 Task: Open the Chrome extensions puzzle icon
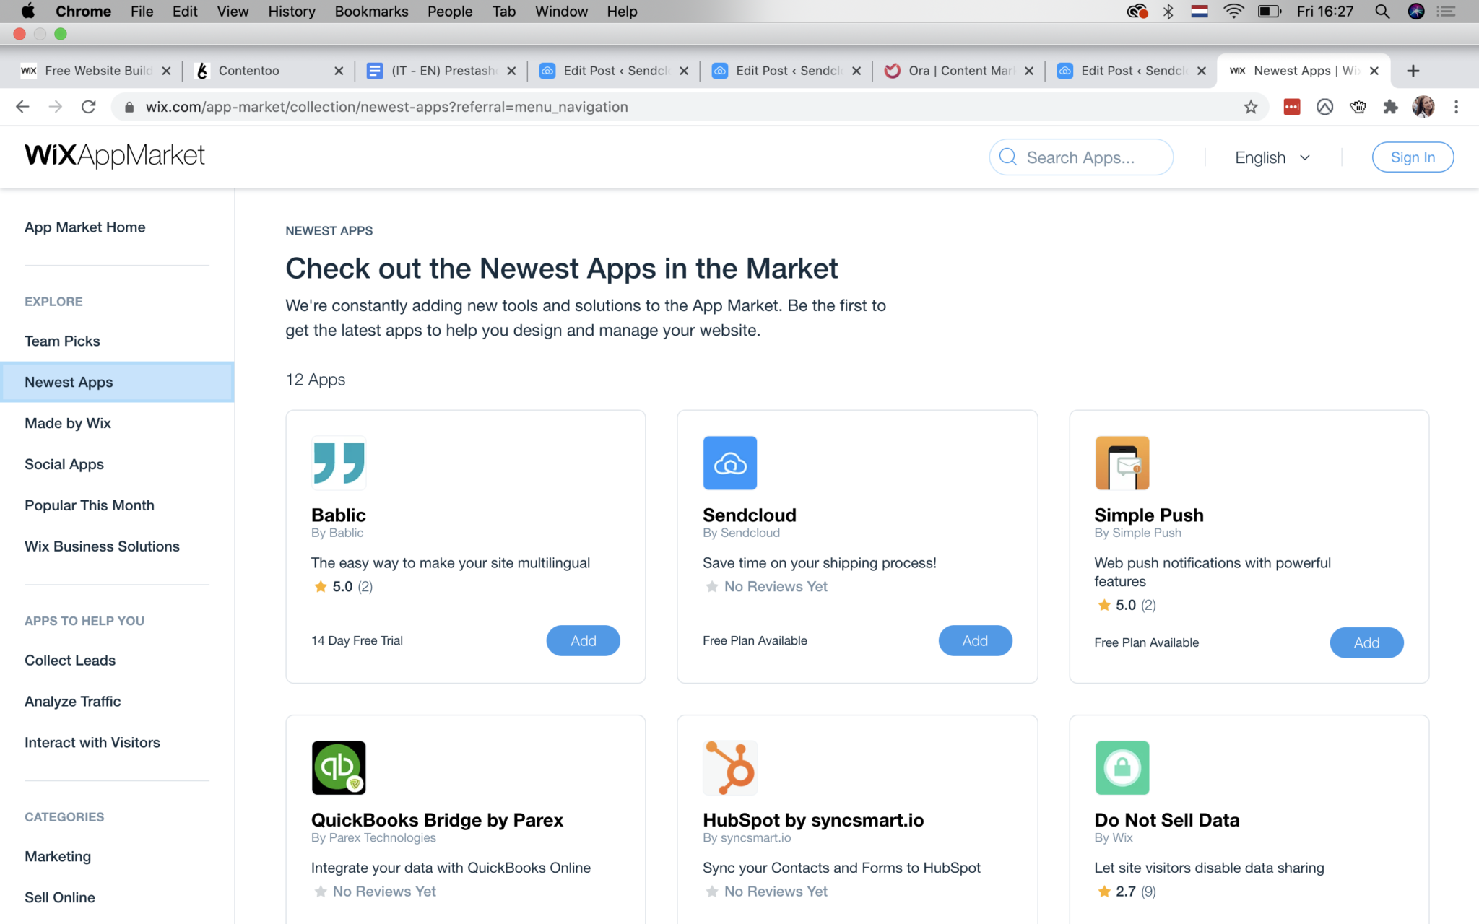point(1390,107)
